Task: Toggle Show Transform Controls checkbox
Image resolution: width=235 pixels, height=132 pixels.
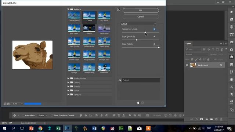Action: [52, 115]
